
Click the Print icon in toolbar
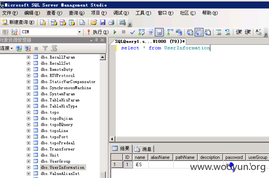click(x=112, y=23)
